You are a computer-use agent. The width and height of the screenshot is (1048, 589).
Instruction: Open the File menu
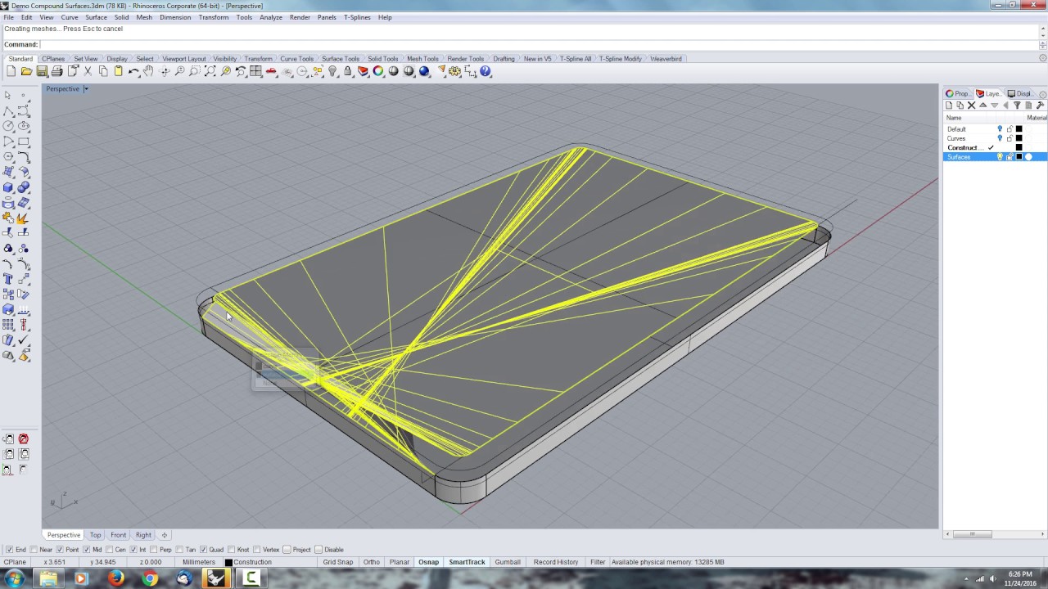(x=8, y=17)
